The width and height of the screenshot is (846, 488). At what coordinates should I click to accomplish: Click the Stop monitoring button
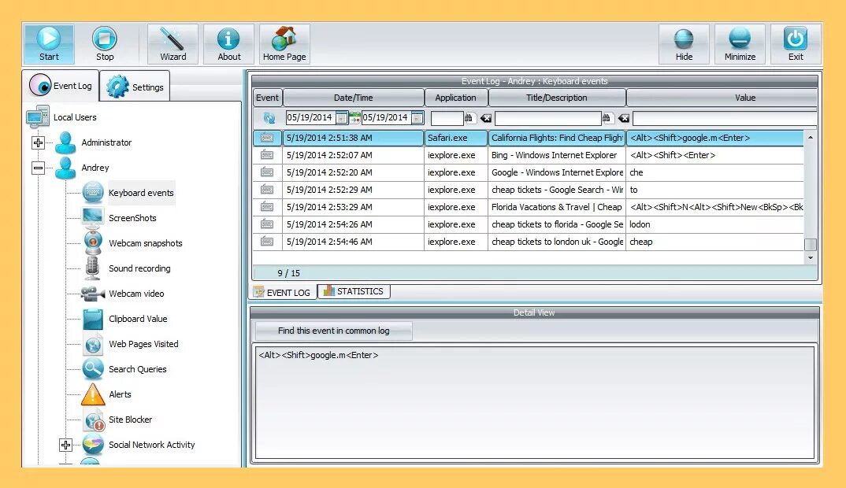pyautogui.click(x=105, y=44)
